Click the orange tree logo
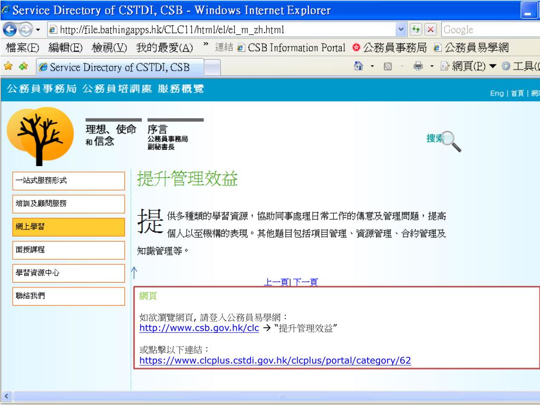 (x=40, y=136)
